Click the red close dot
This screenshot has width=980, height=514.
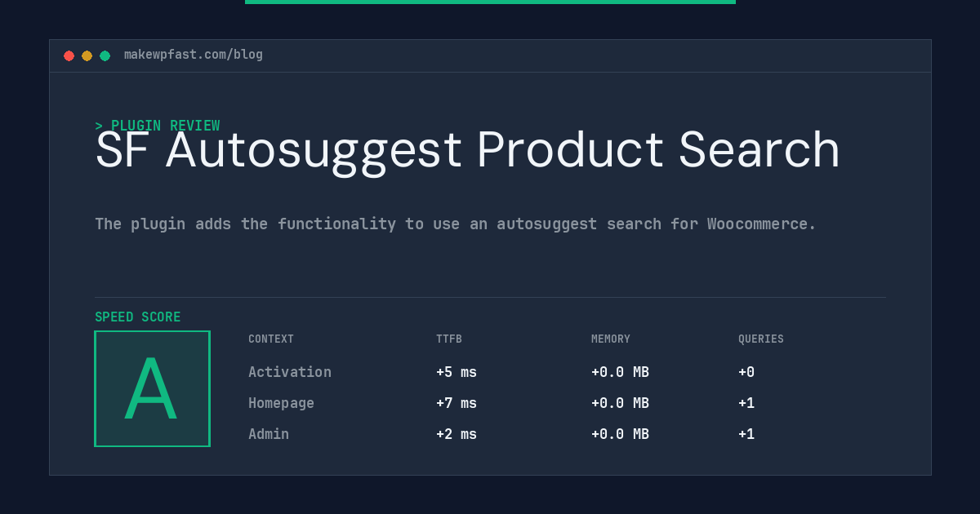click(x=69, y=55)
